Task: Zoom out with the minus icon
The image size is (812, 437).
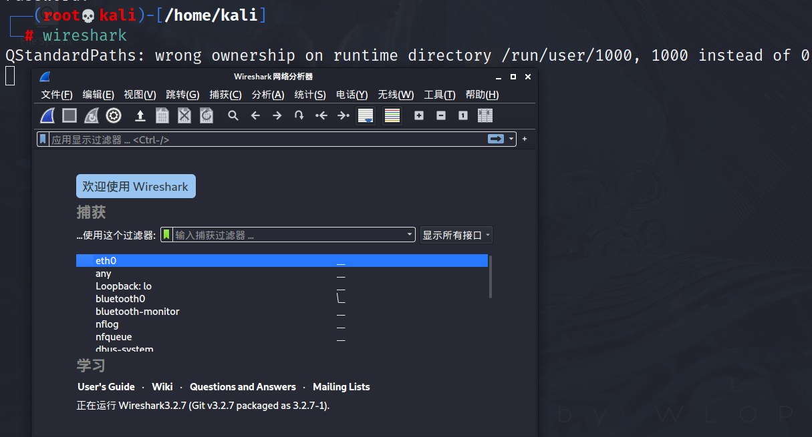Action: coord(441,115)
